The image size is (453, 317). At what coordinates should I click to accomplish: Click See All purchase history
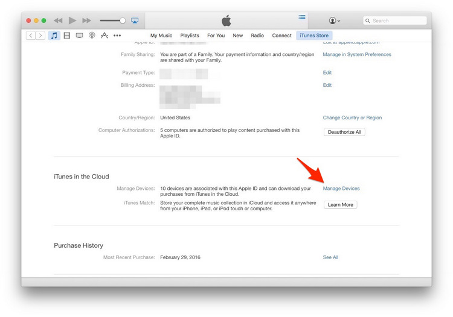(x=330, y=257)
